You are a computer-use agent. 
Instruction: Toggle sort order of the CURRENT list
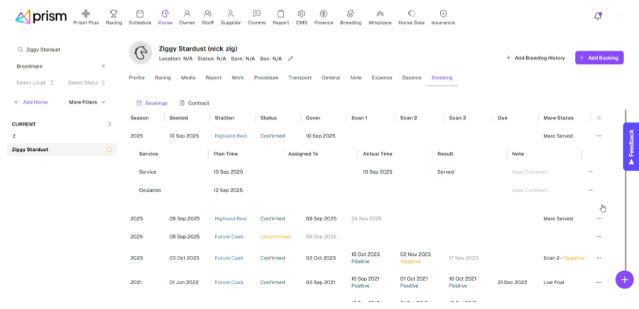109,124
